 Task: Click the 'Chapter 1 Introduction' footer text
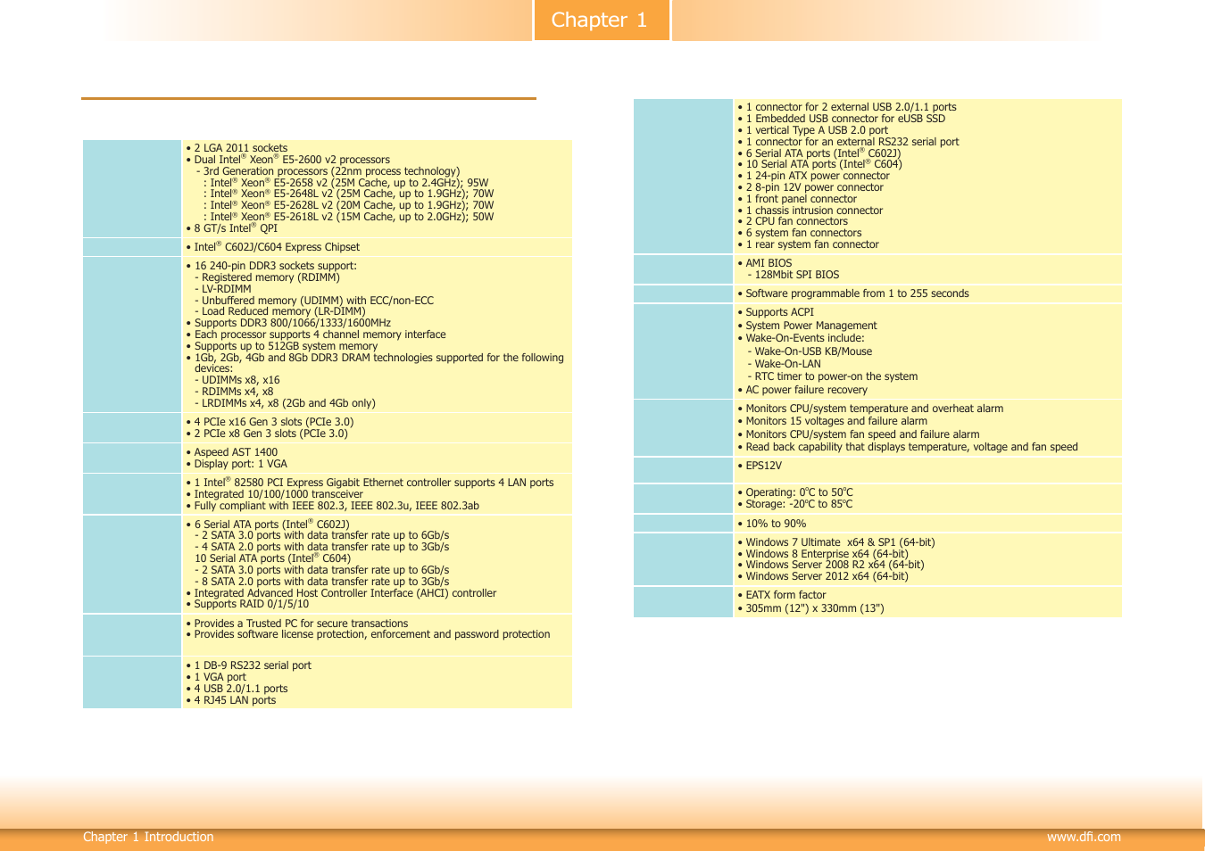[148, 837]
